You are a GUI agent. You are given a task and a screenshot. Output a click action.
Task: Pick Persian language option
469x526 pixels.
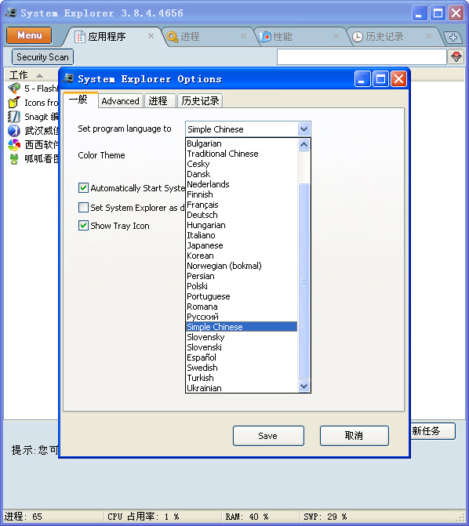(242, 276)
